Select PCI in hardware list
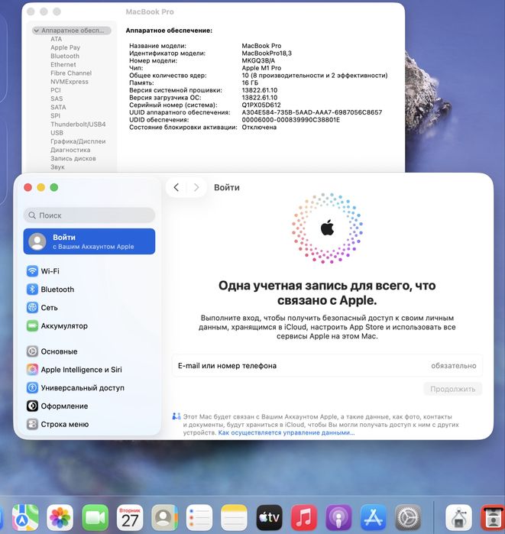505x534 pixels. (x=56, y=90)
